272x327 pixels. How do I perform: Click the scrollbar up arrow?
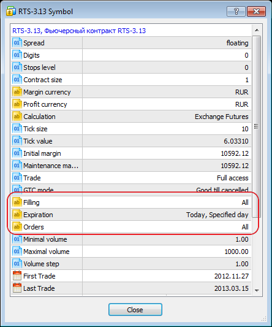257,30
